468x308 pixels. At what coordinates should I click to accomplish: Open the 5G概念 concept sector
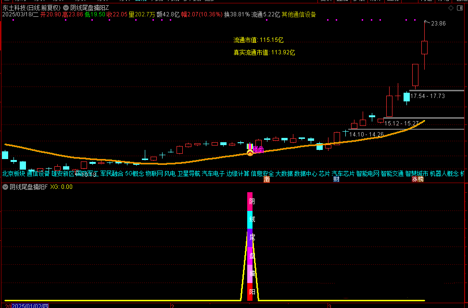click(x=134, y=173)
